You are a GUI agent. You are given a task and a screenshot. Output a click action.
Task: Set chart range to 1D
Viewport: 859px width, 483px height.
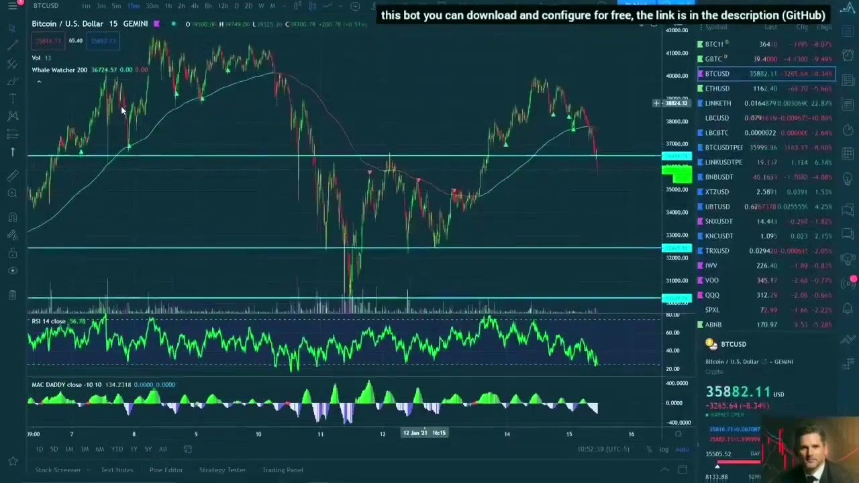(40, 449)
